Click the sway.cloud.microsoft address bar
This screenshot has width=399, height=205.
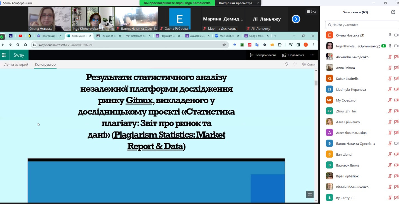(130, 45)
